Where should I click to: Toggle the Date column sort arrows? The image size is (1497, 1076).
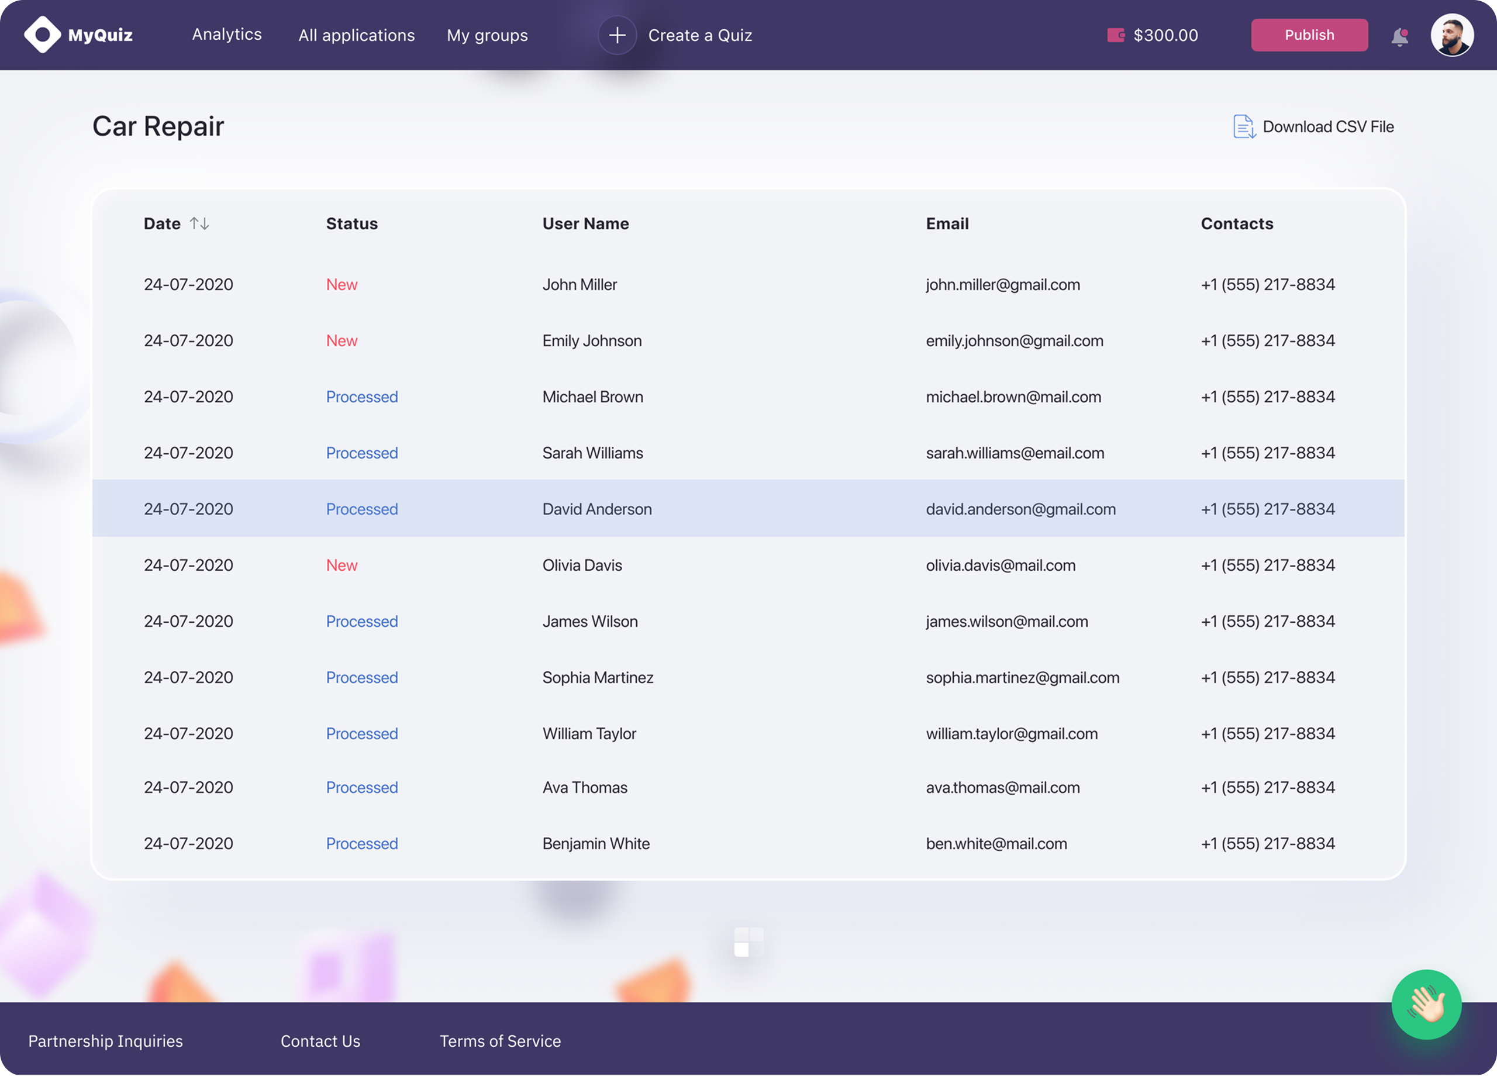[199, 224]
